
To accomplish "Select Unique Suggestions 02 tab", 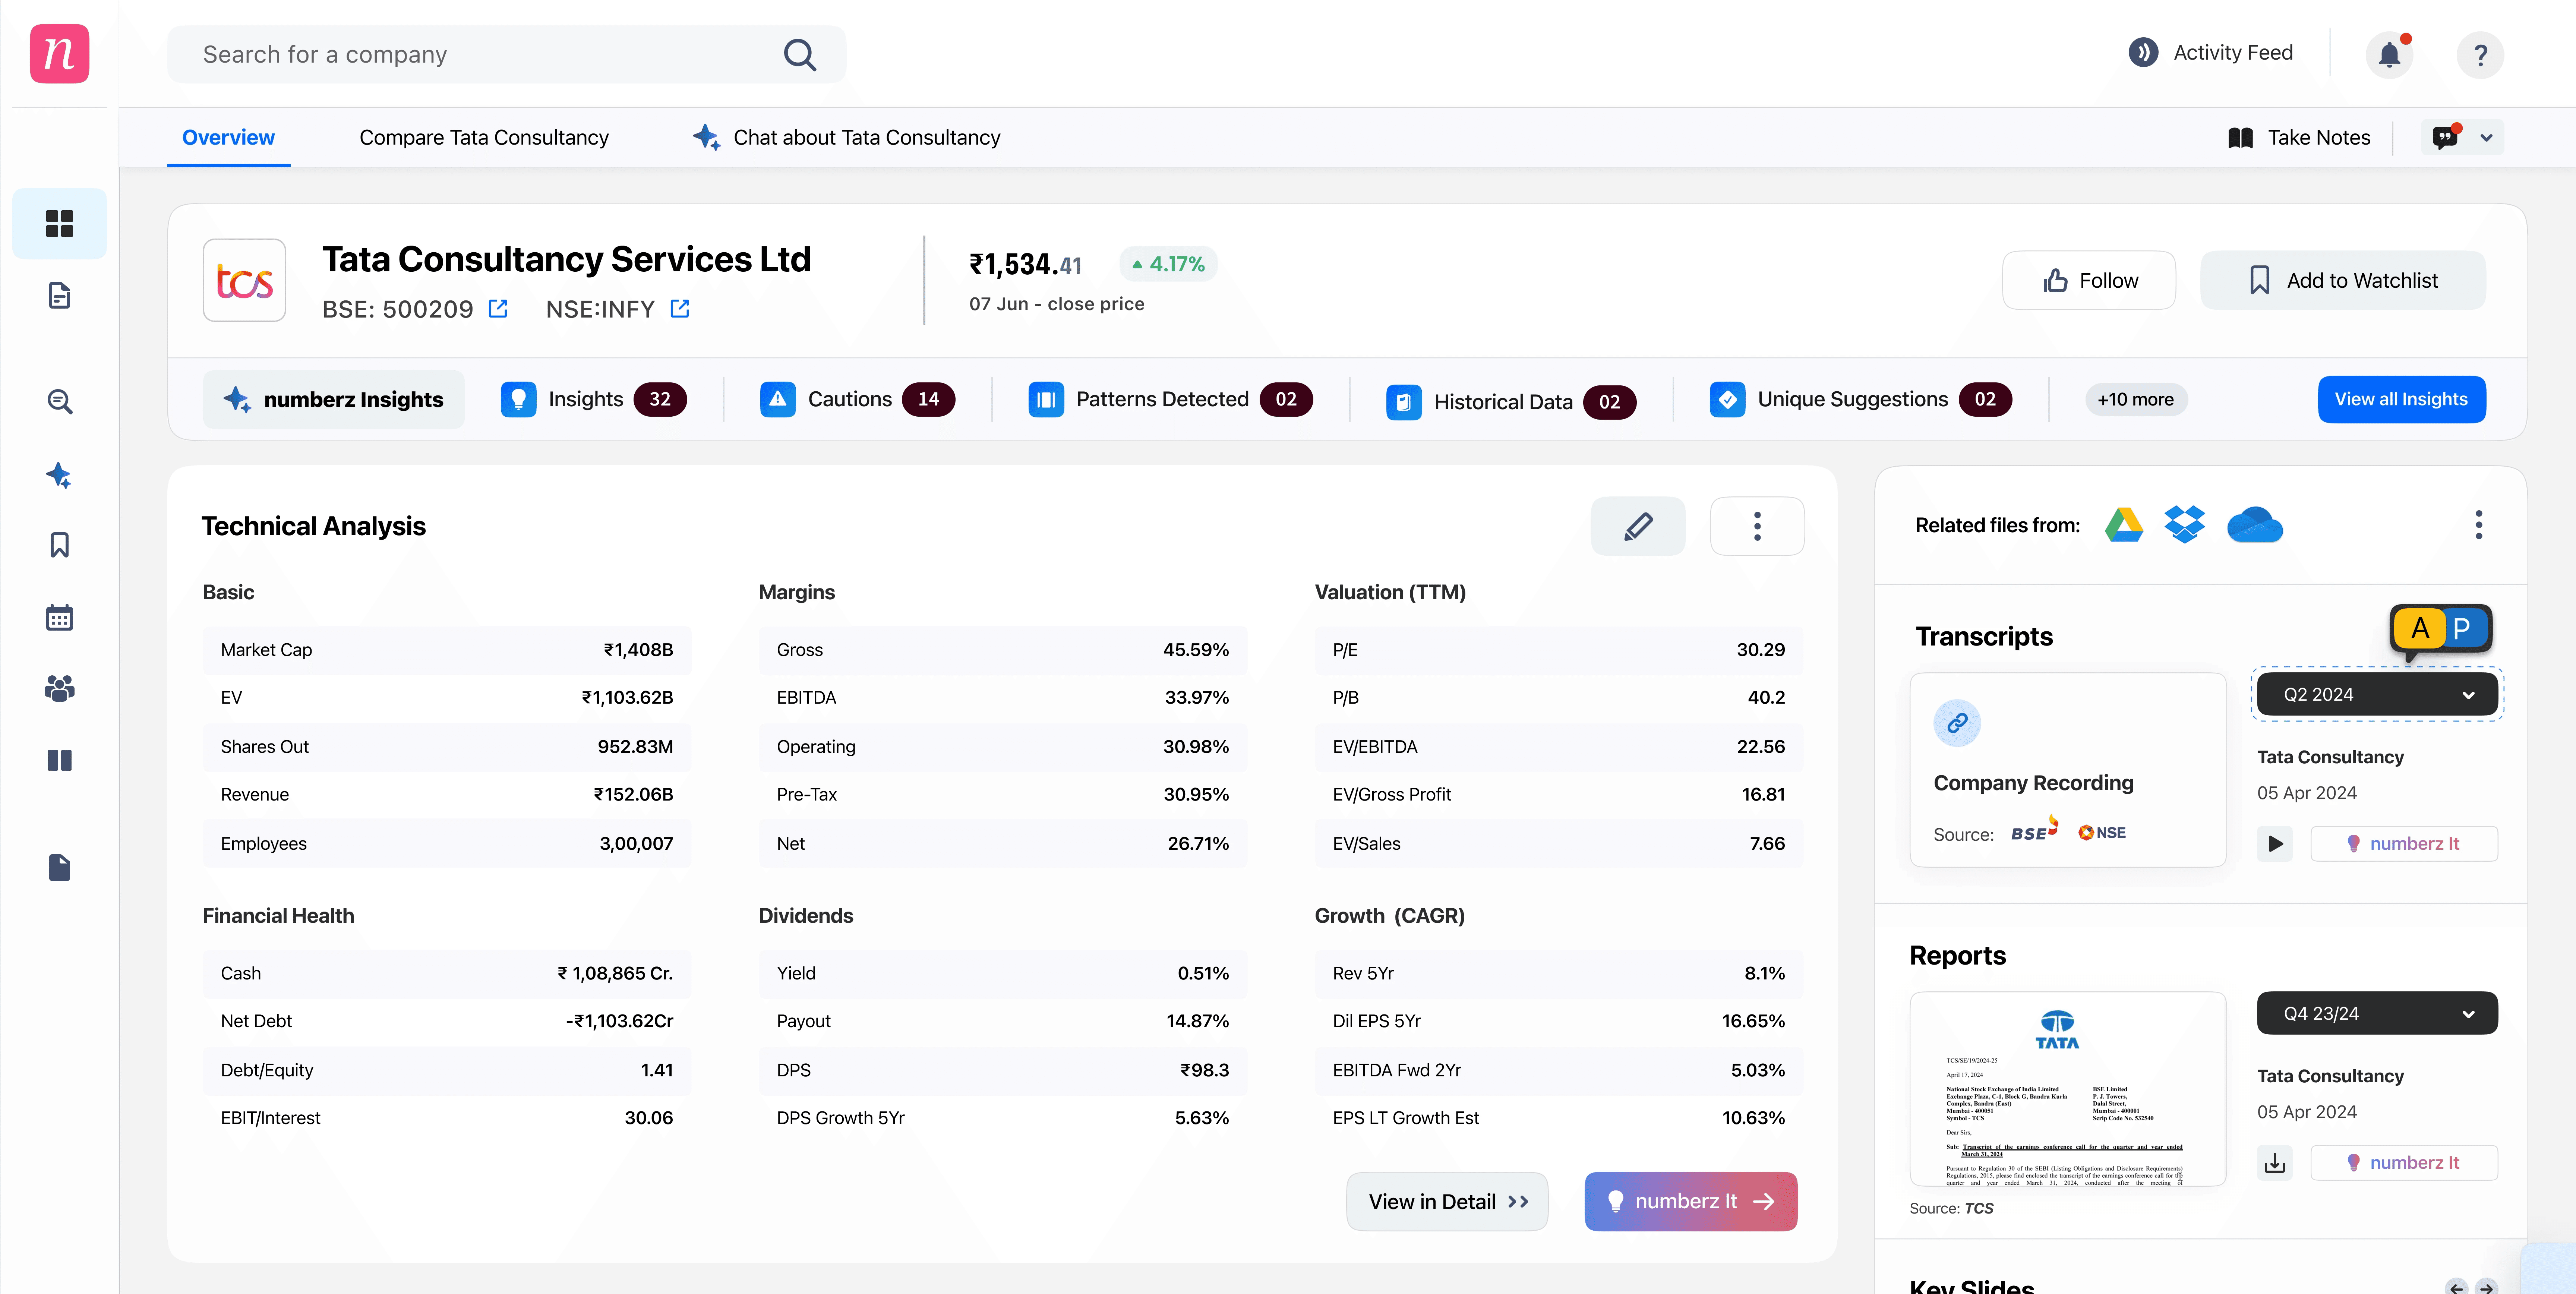I will (x=1860, y=399).
